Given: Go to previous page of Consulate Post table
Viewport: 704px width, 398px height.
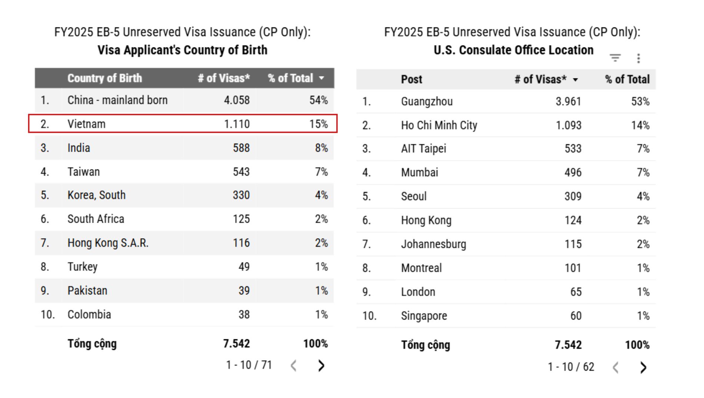Looking at the screenshot, I should pyautogui.click(x=615, y=367).
